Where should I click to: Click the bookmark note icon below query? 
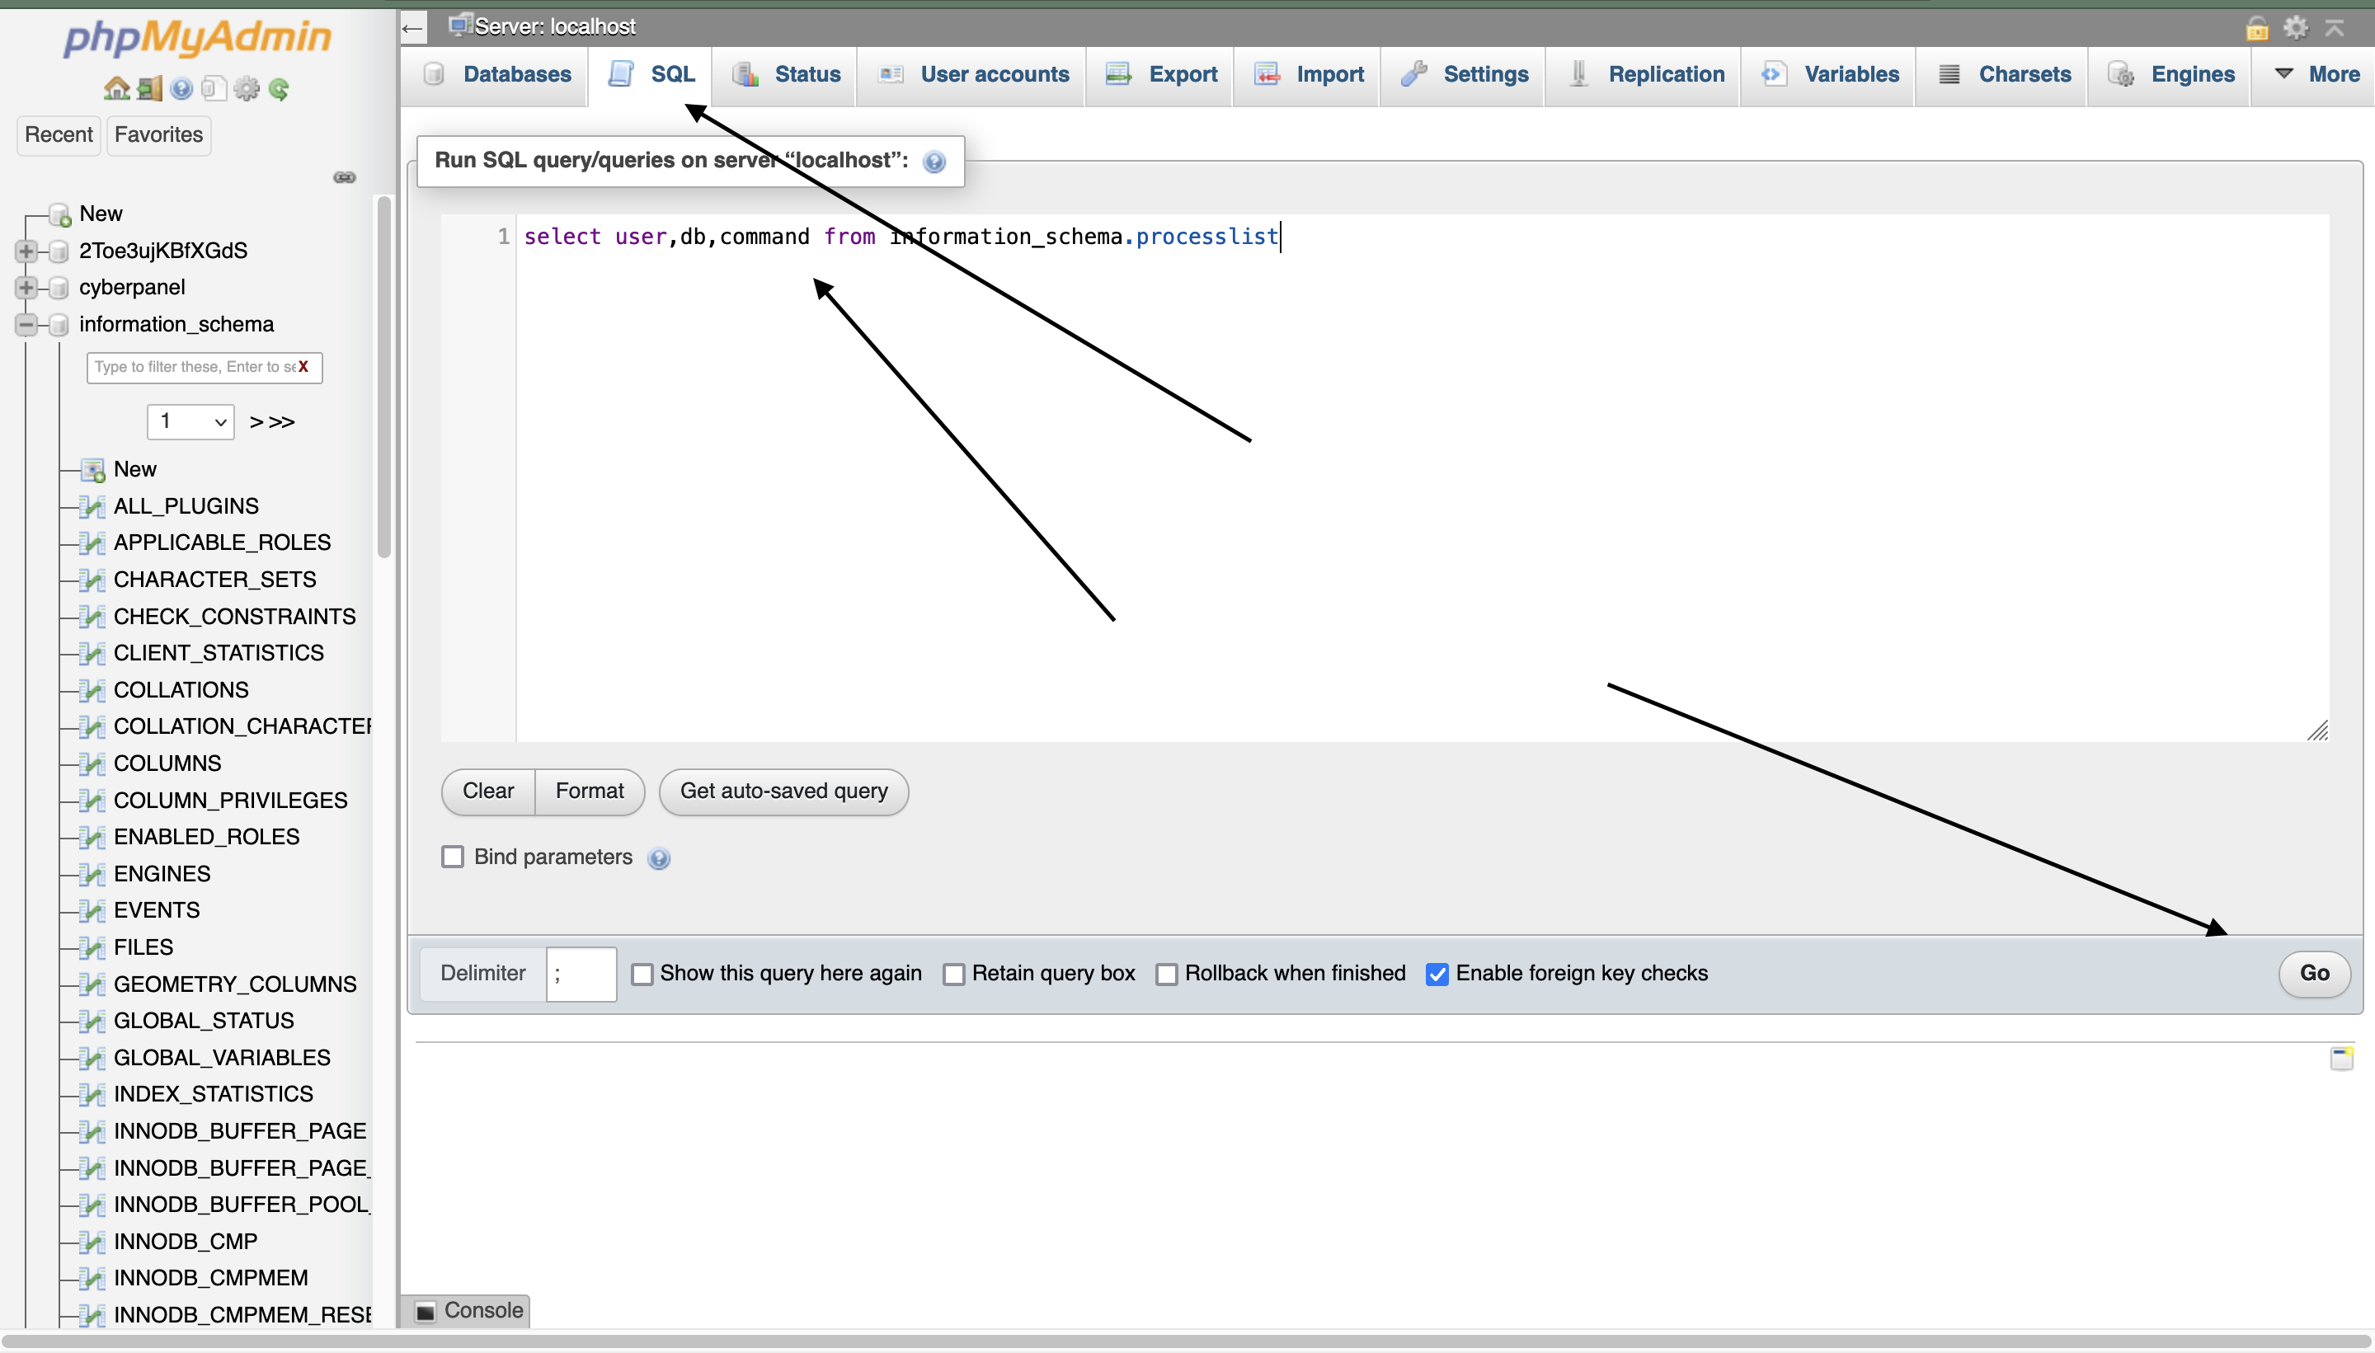(2343, 1059)
